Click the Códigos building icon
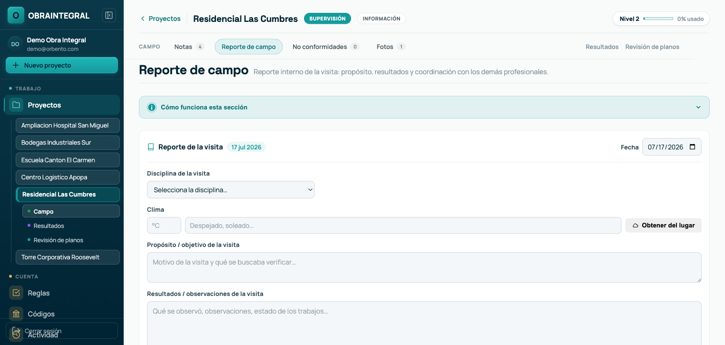Viewport: 725px width, 345px height. tap(16, 314)
